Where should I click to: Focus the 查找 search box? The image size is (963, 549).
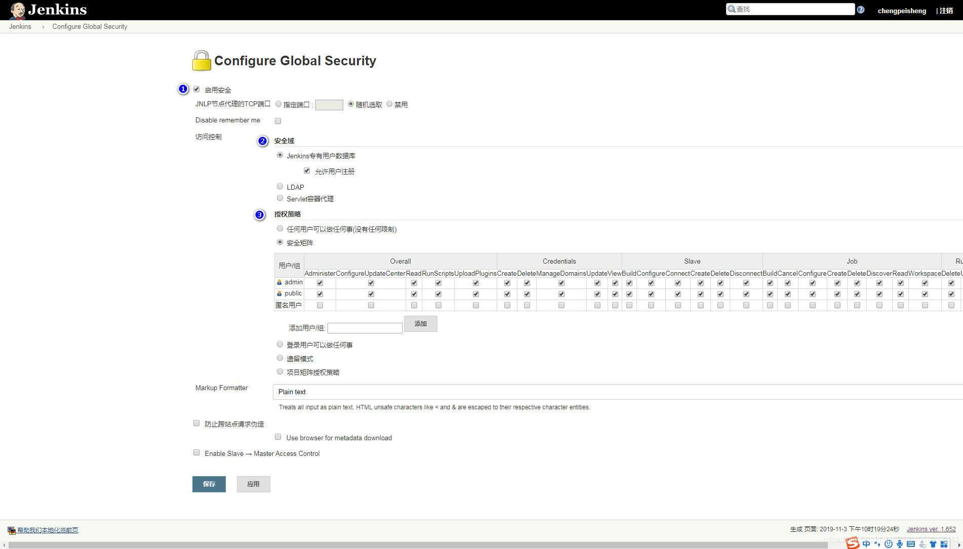[x=790, y=9]
